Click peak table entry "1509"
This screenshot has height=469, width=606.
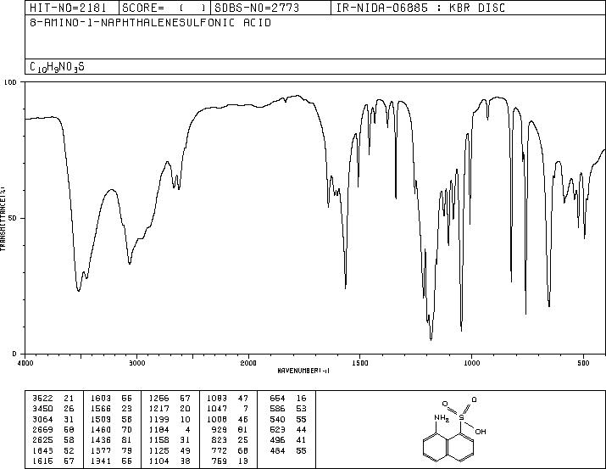click(x=101, y=419)
